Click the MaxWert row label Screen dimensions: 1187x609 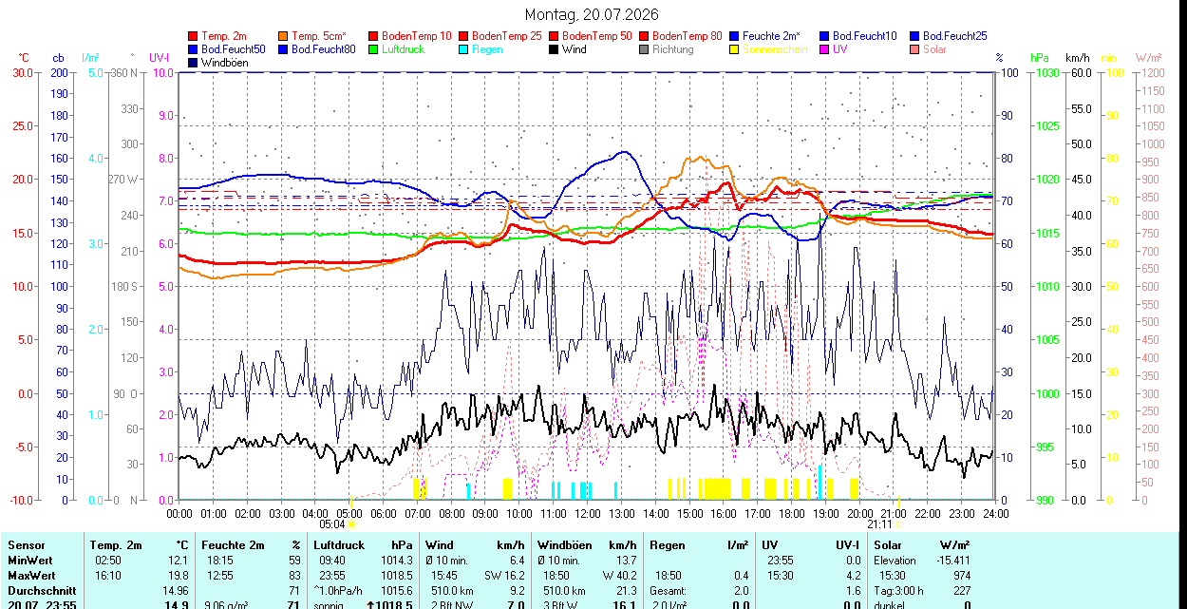tap(31, 576)
